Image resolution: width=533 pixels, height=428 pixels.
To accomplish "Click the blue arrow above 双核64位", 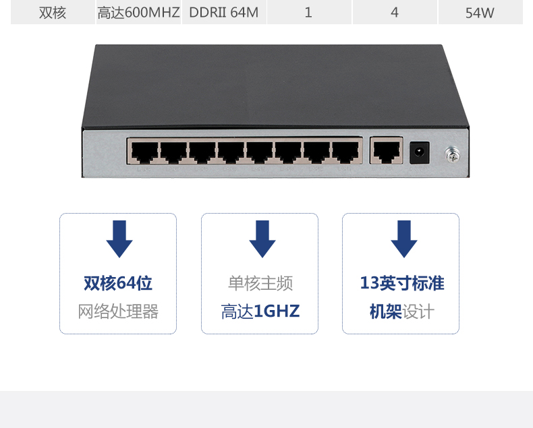I will (119, 239).
